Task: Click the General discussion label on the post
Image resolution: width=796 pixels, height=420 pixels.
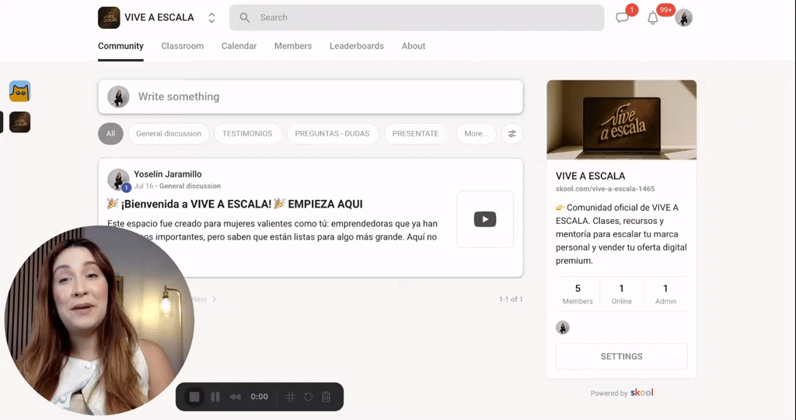Action: click(x=190, y=186)
